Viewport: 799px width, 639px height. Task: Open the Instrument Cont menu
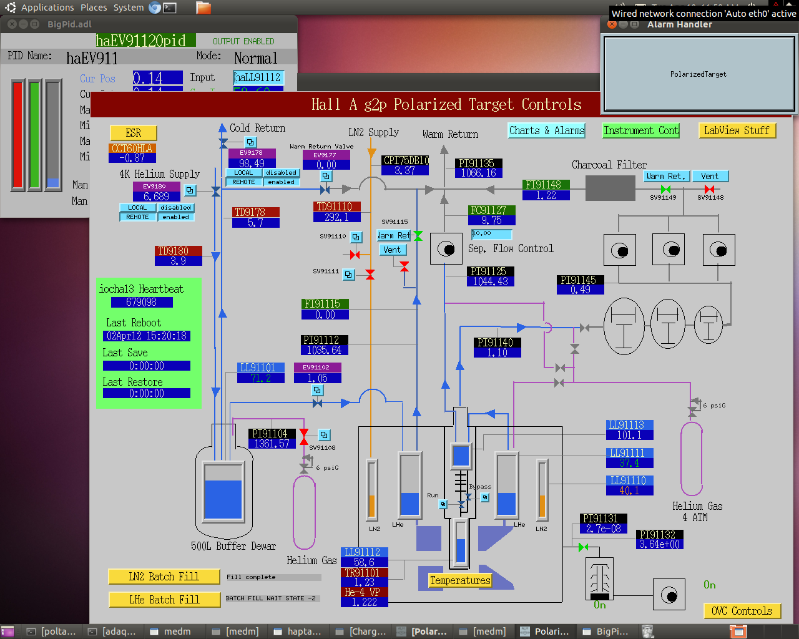(x=641, y=130)
